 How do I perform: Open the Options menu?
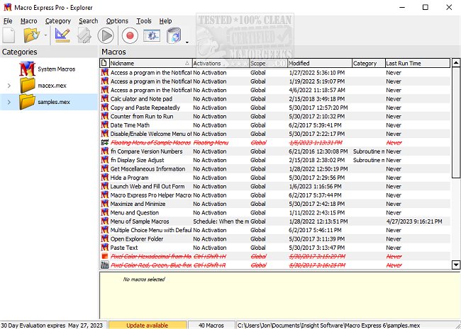(x=117, y=21)
